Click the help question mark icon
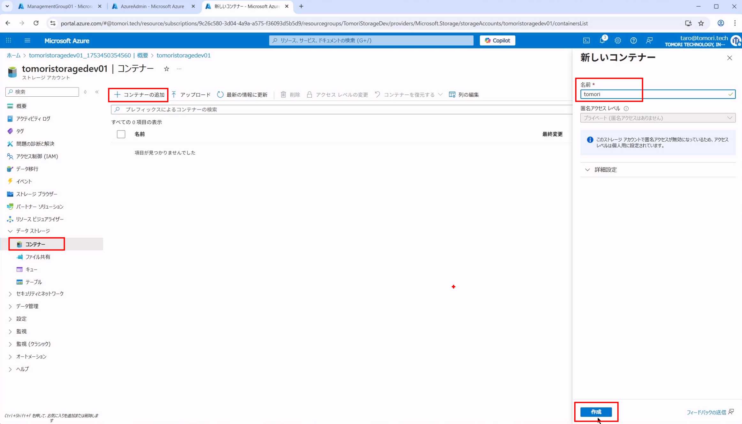This screenshot has width=742, height=424. point(633,41)
